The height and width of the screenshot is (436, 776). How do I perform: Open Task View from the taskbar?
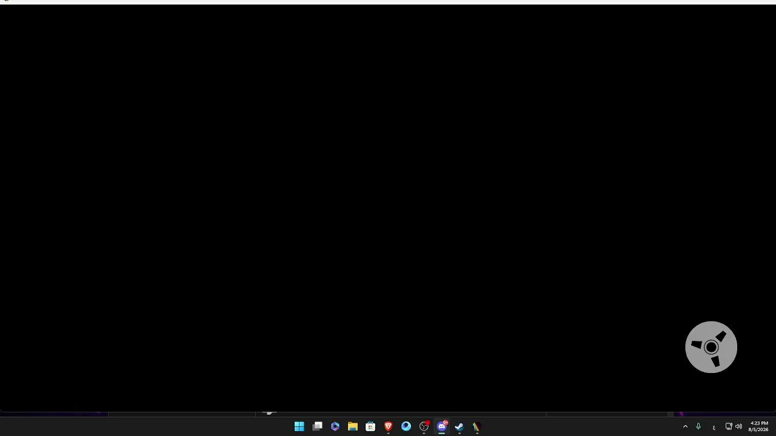coord(317,427)
